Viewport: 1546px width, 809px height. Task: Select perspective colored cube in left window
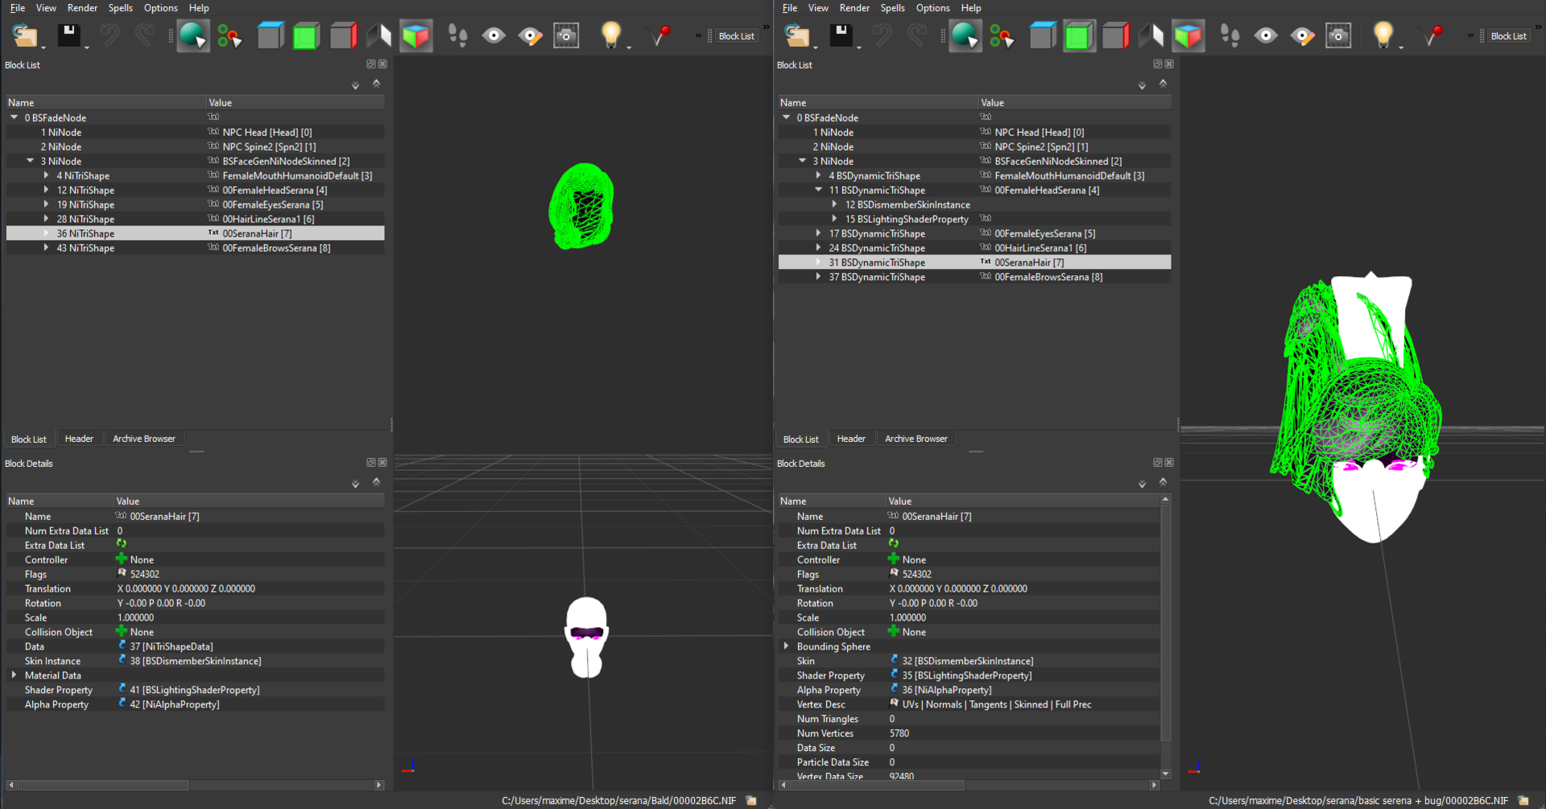pyautogui.click(x=416, y=35)
